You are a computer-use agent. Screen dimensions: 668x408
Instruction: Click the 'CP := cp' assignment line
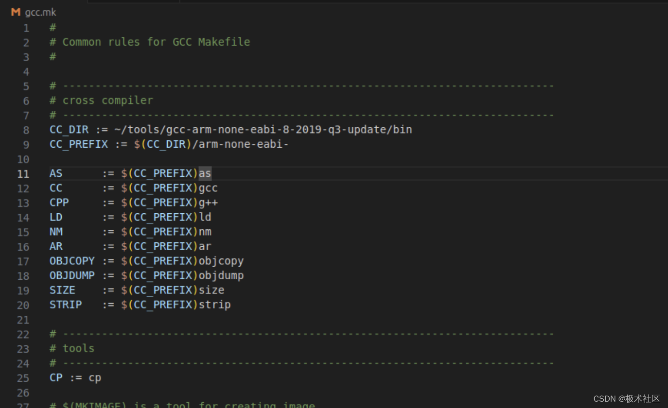tap(75, 377)
